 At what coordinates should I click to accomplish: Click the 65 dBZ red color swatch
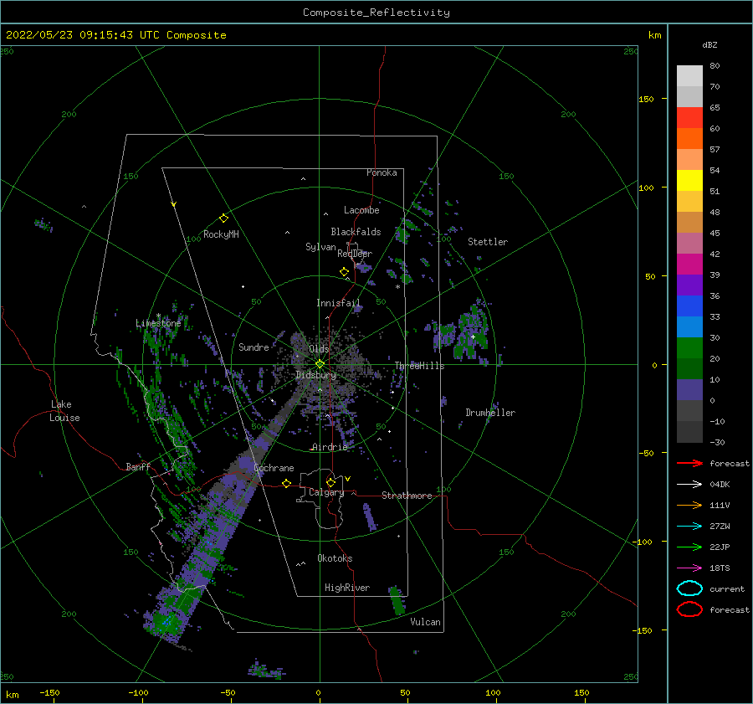[689, 118]
